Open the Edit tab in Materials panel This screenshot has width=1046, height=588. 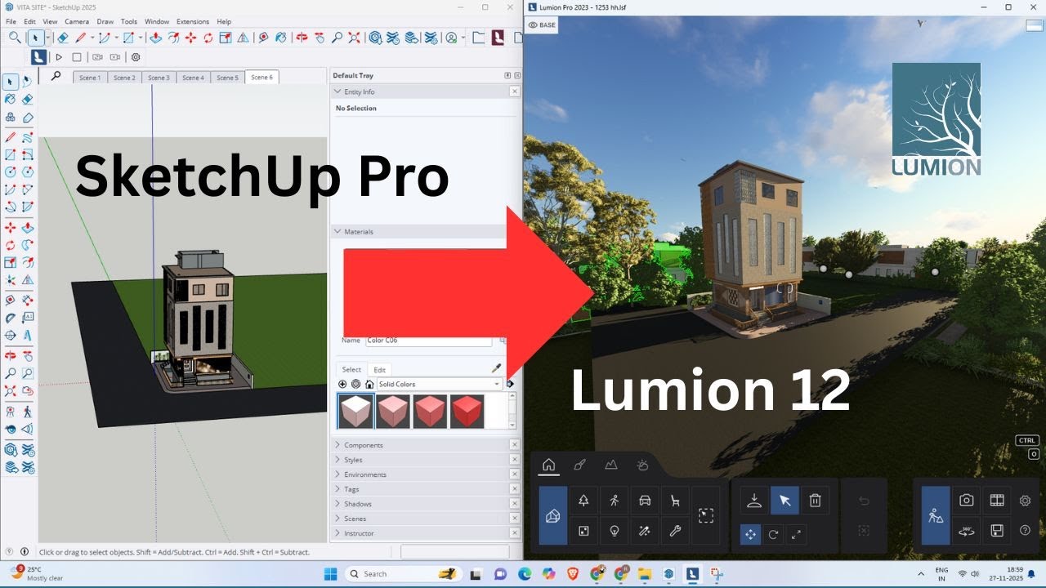tap(379, 370)
